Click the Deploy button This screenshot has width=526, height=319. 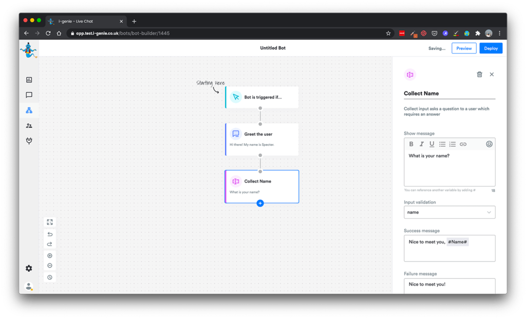pyautogui.click(x=491, y=48)
